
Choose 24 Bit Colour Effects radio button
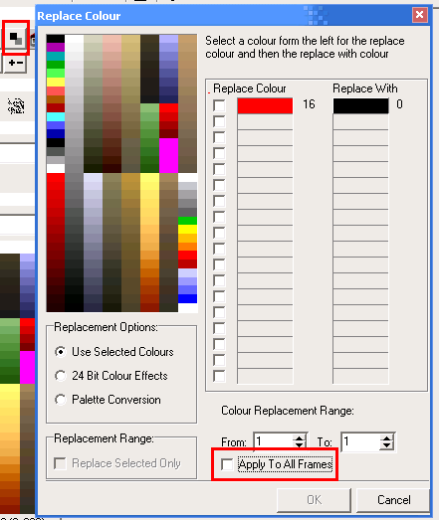60,376
